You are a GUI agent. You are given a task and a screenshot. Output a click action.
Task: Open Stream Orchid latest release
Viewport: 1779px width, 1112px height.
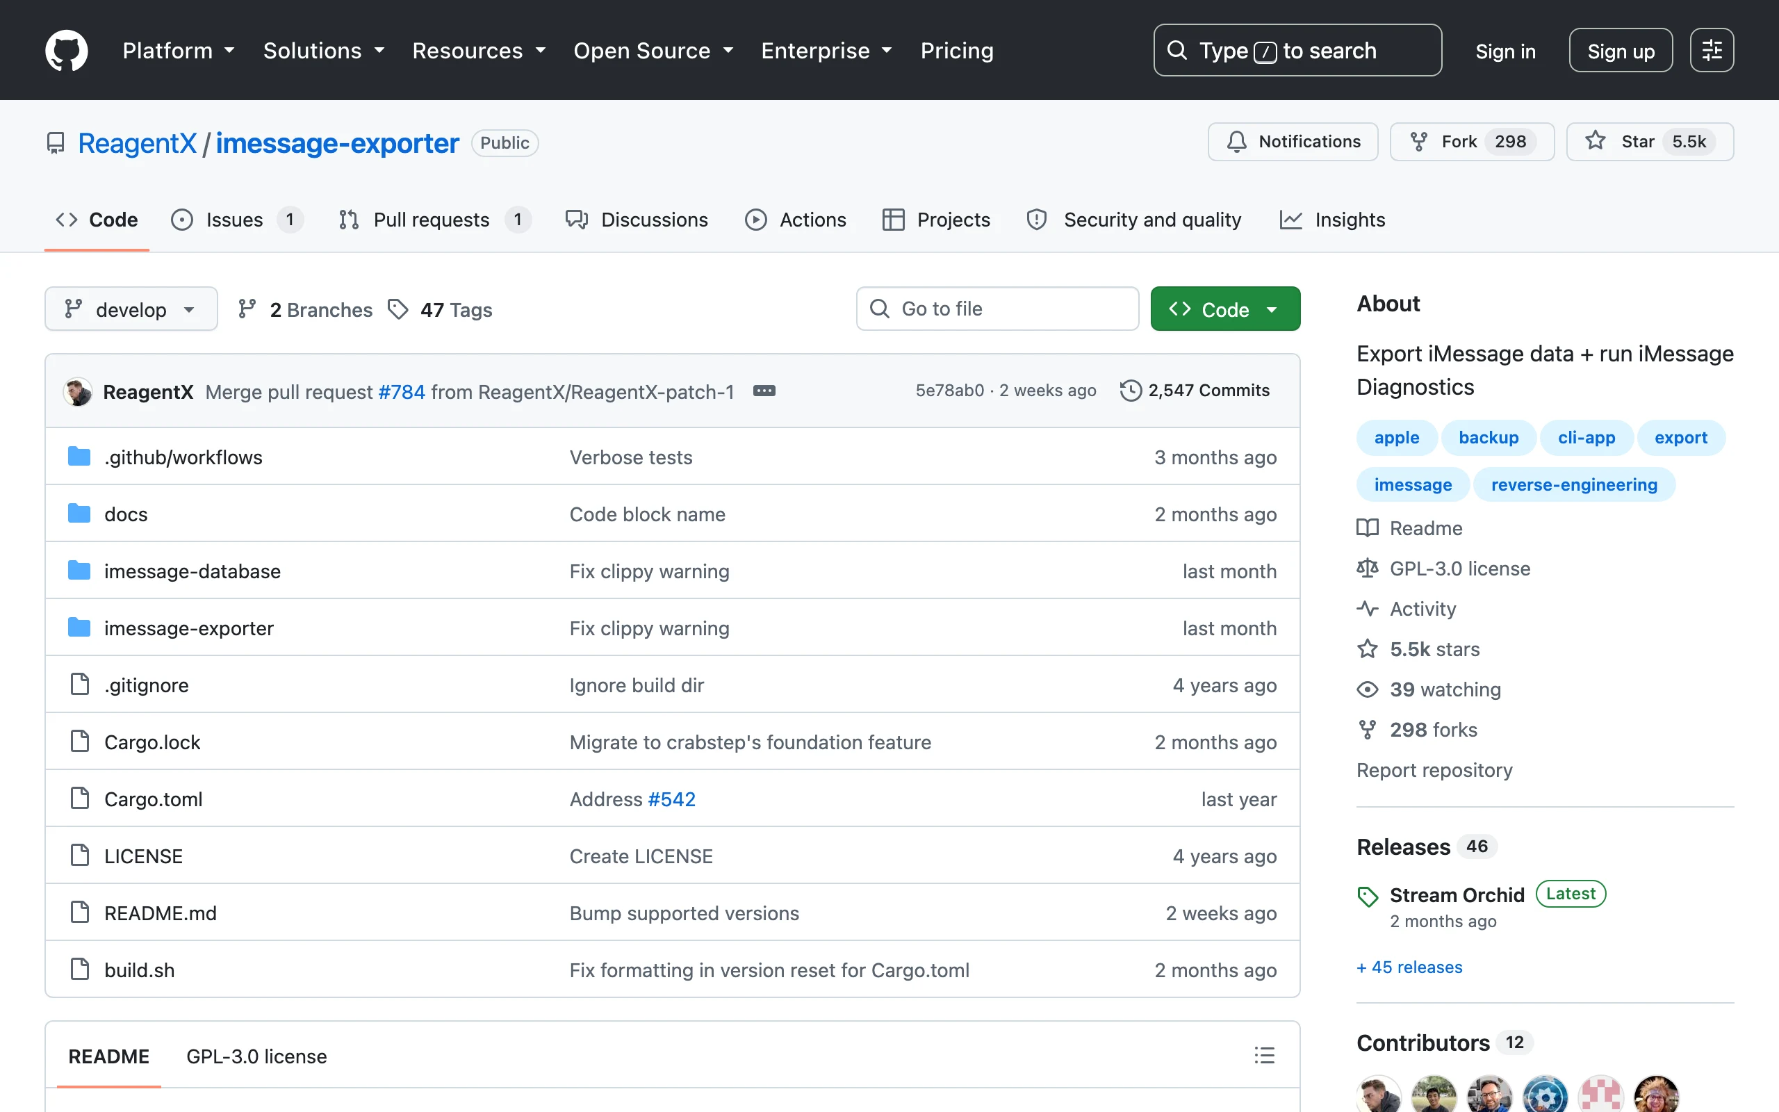[1457, 895]
